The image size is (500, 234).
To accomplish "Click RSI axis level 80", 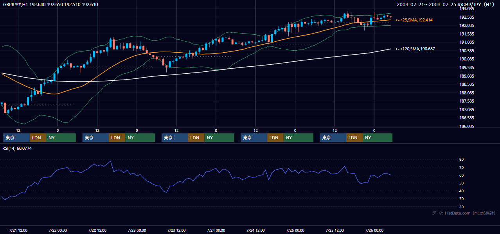I will [x=462, y=160].
